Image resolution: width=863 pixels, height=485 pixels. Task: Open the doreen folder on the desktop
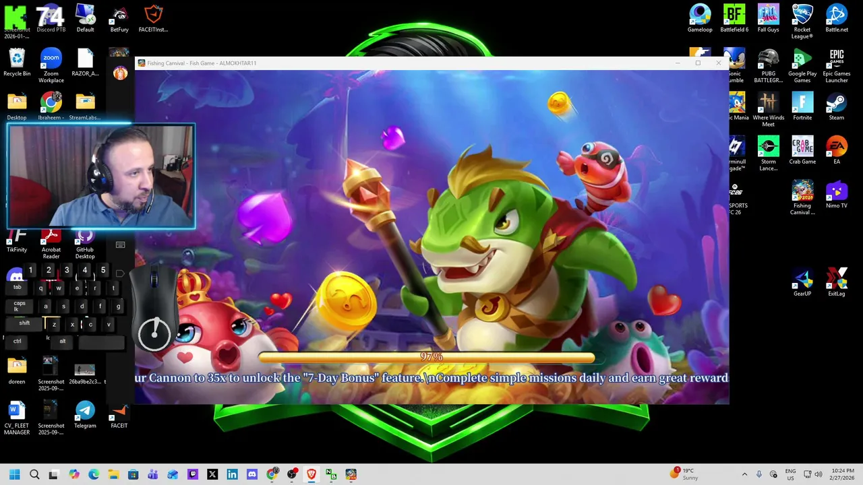(x=17, y=370)
